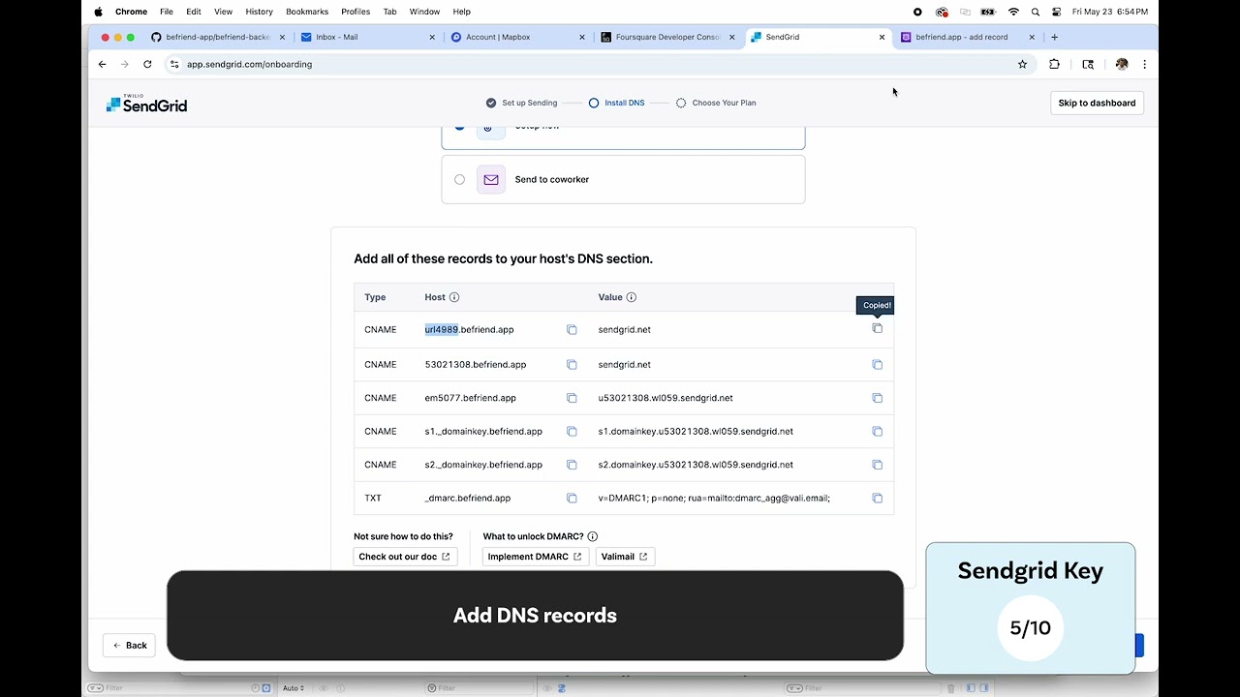Show info tooltip for Value column

pos(632,297)
